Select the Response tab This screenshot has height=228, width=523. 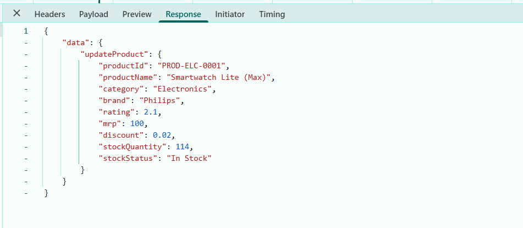coord(184,14)
